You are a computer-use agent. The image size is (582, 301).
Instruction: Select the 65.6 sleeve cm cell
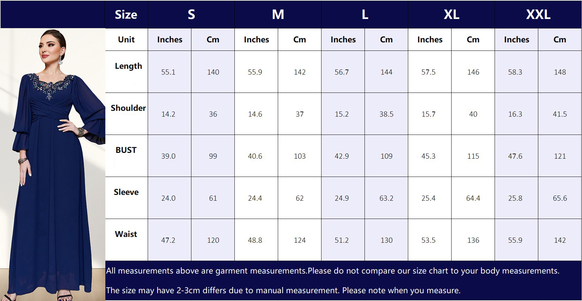point(560,198)
